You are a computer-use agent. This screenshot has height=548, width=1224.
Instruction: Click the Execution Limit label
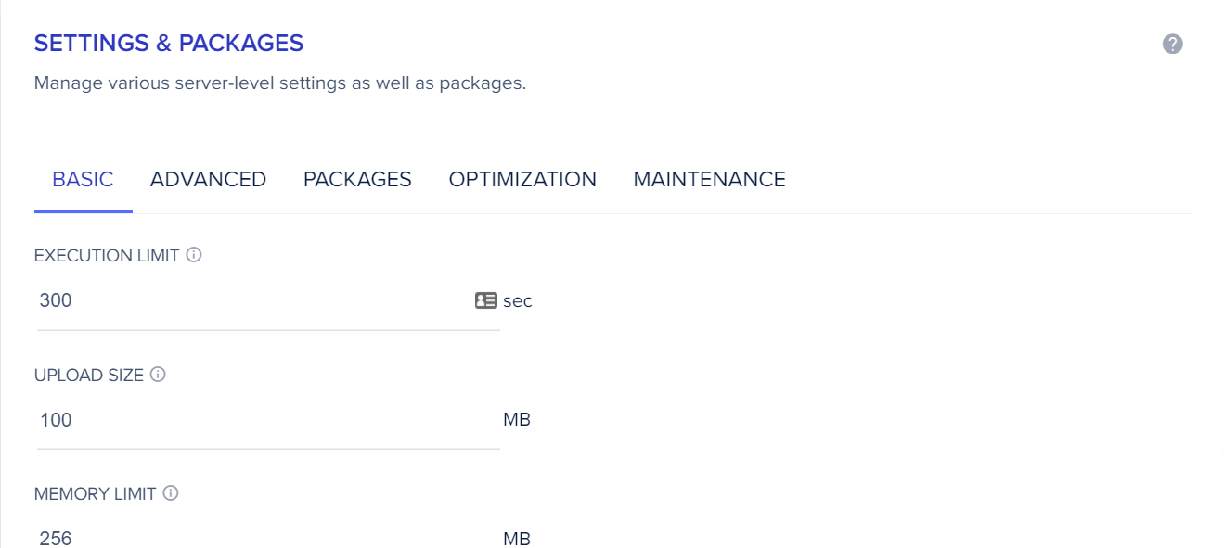(107, 255)
